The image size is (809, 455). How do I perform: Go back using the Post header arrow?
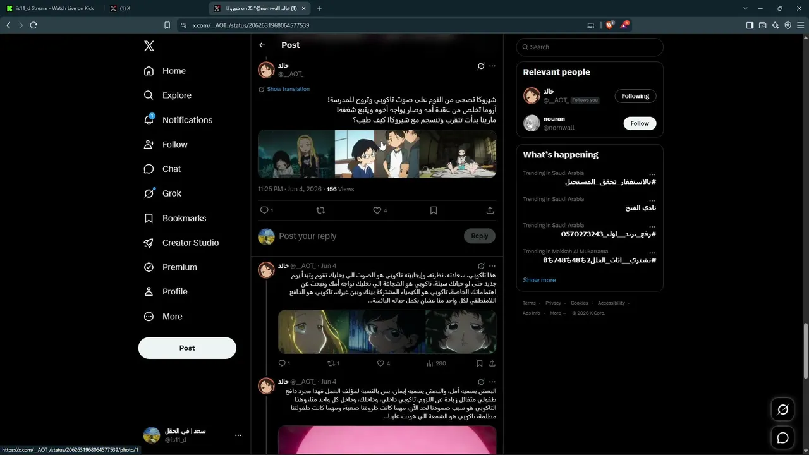tap(262, 45)
